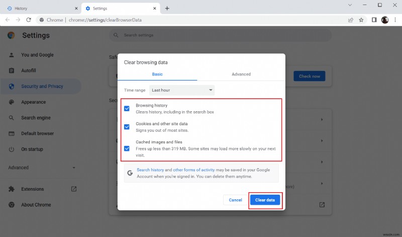Click the Clear data button

pos(265,200)
